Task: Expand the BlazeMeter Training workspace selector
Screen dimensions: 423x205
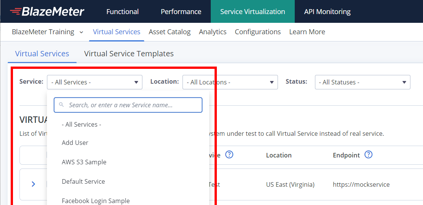Action: click(47, 32)
